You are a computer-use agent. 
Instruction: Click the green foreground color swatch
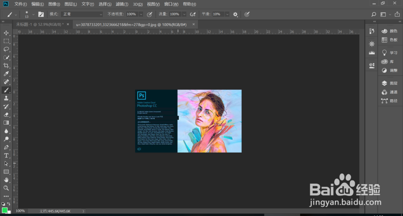pyautogui.click(x=4, y=210)
